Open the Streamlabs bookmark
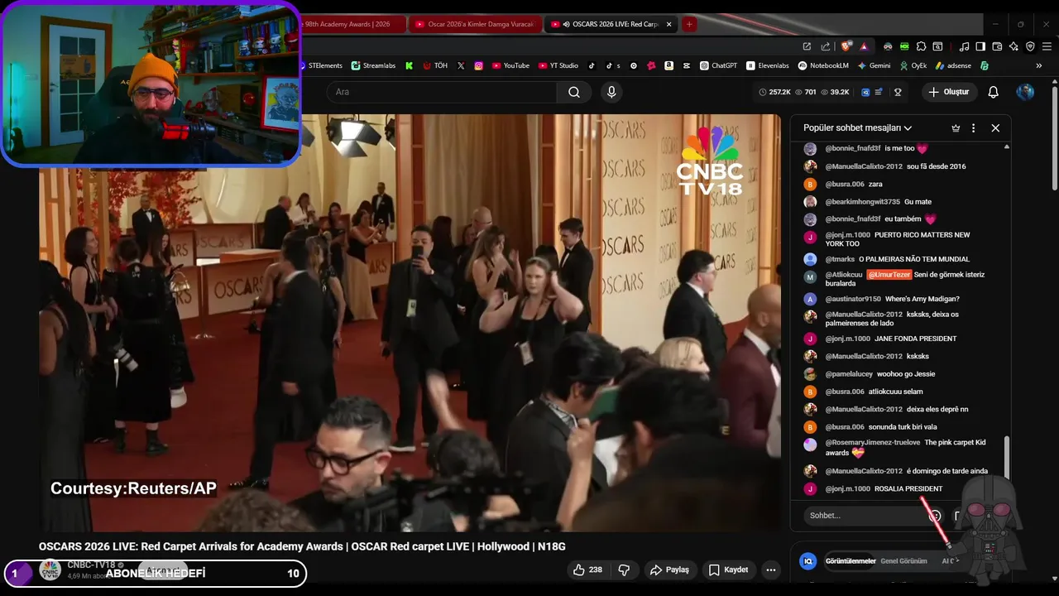This screenshot has width=1059, height=596. pyautogui.click(x=373, y=65)
